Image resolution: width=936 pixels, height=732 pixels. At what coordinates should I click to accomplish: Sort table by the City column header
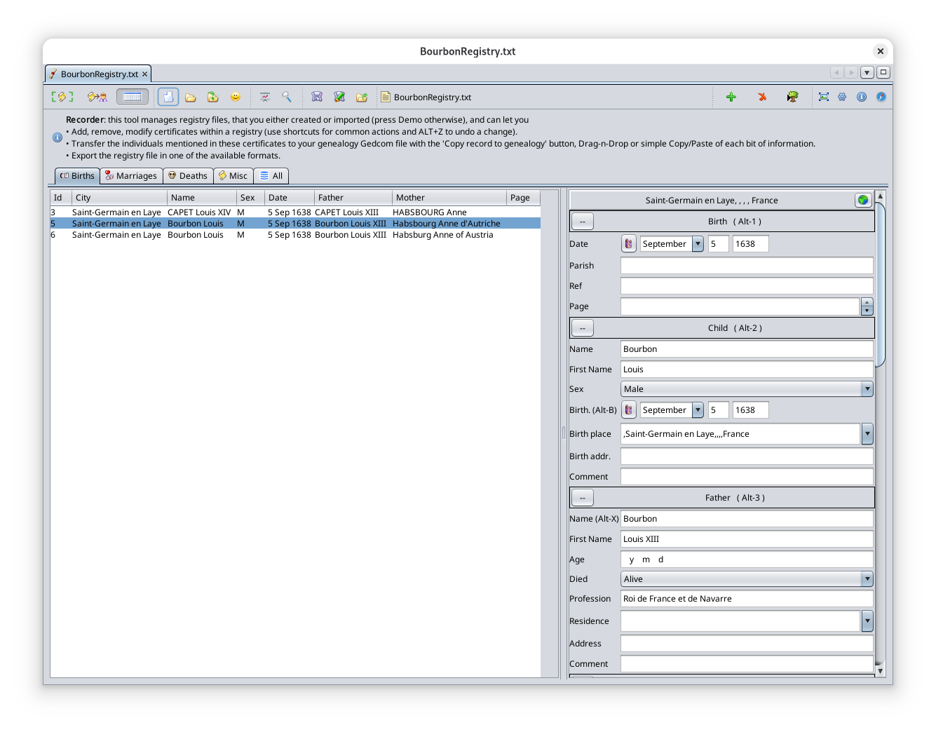(x=119, y=198)
